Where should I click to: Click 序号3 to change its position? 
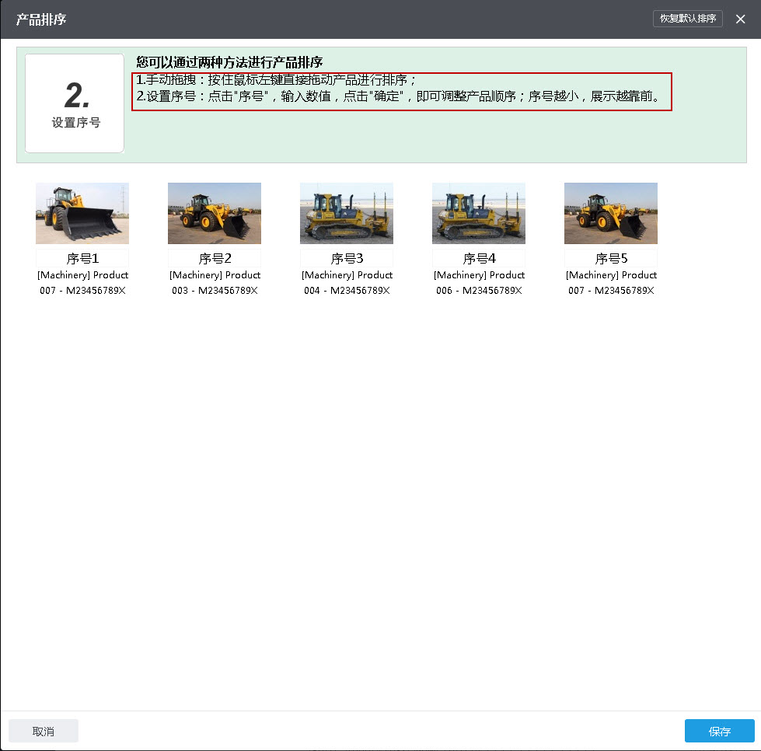[x=346, y=257]
